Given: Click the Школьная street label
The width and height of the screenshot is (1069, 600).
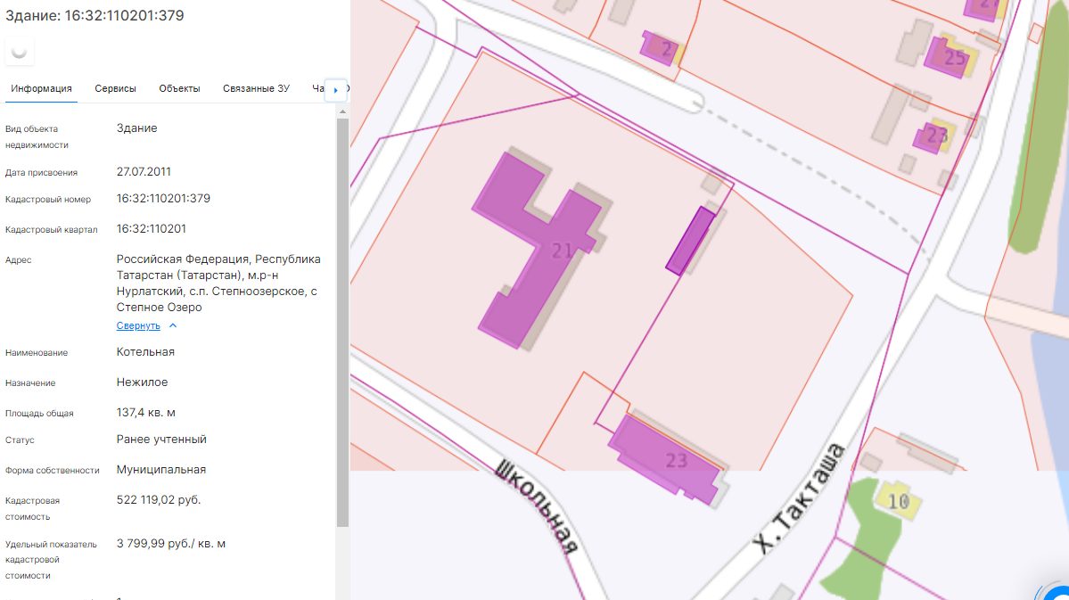Looking at the screenshot, I should coord(538,505).
